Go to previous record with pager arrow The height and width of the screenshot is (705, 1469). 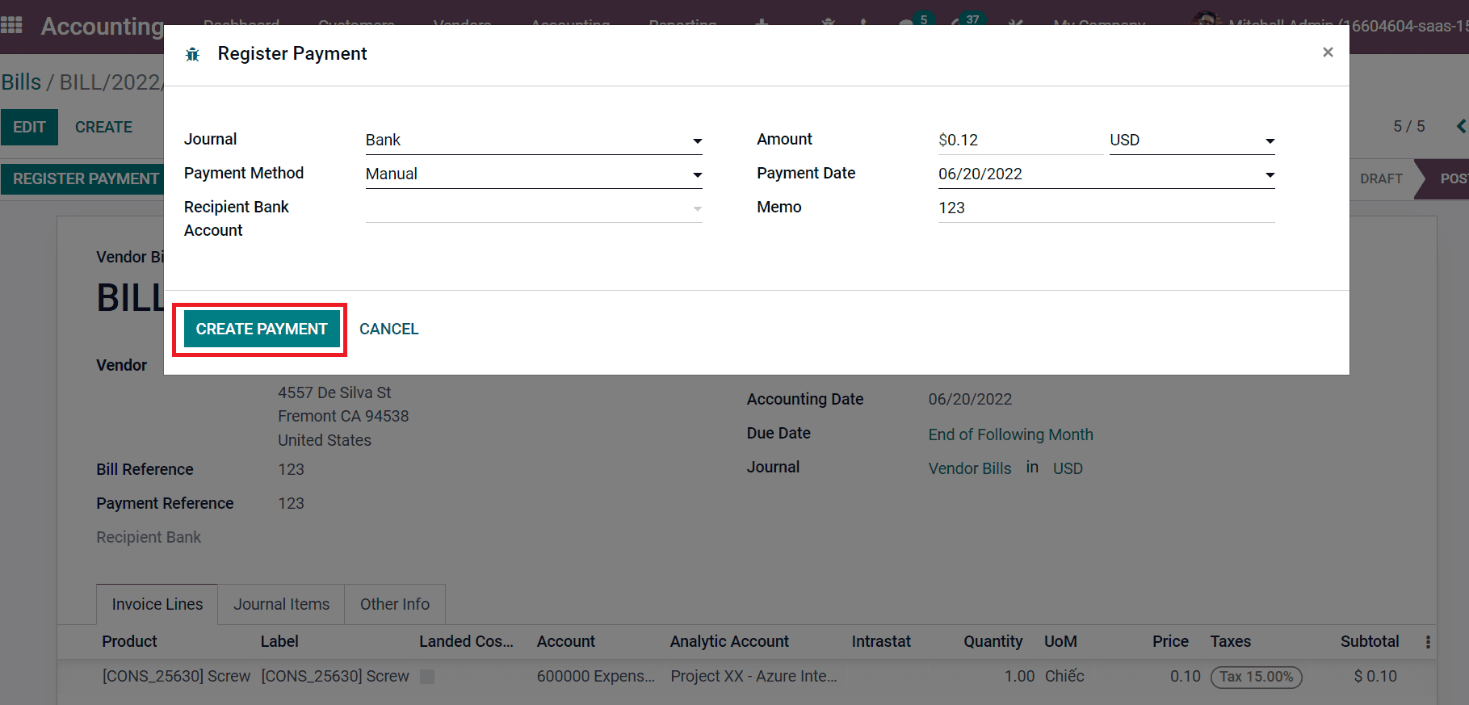(x=1461, y=127)
